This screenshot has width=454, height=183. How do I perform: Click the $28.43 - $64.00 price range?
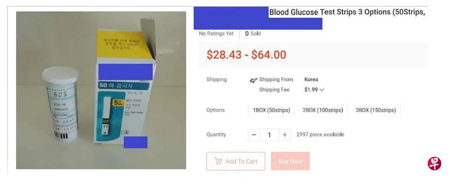click(x=246, y=55)
